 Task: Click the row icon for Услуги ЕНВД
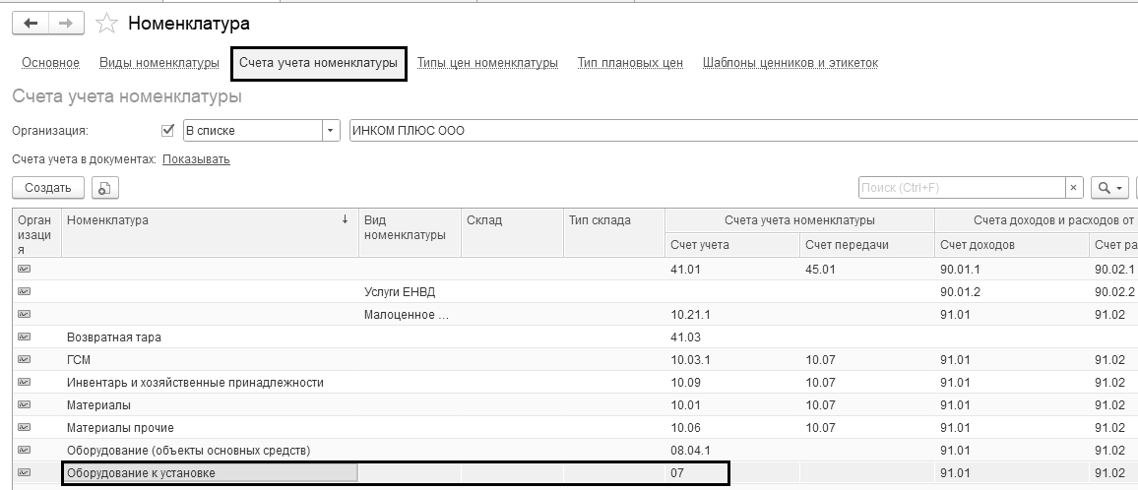tap(24, 292)
